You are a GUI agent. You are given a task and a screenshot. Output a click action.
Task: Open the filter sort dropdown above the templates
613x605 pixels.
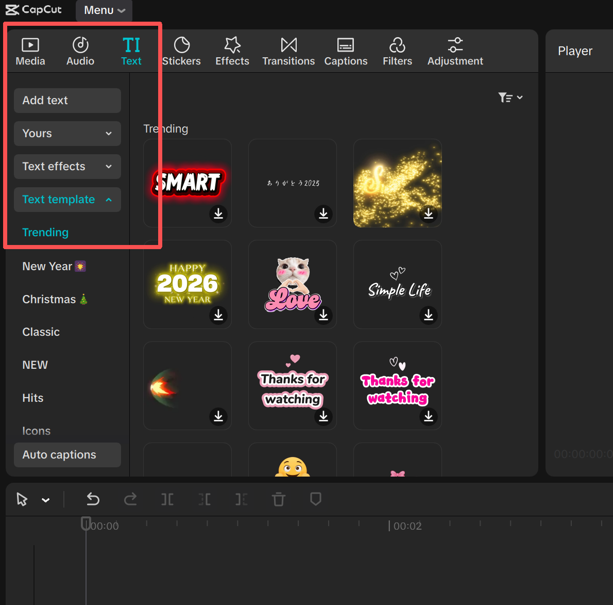(510, 97)
